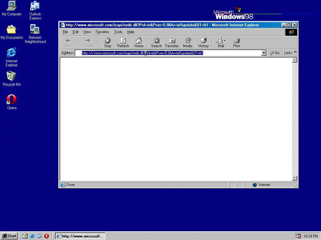Screen dimensions: 321x240
Task: Click the IE page icon in title bar
Action: coord(63,25)
